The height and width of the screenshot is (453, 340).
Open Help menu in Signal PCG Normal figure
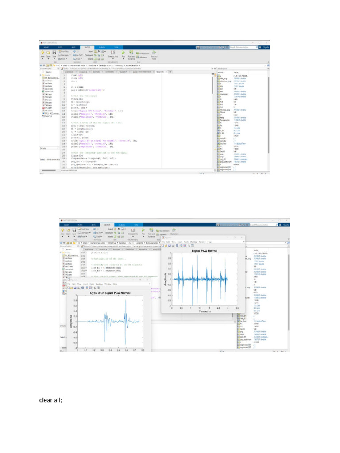(x=209, y=242)
